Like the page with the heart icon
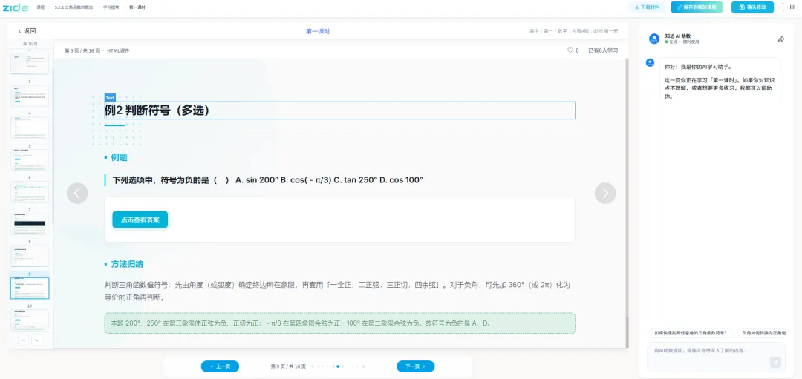 pos(570,50)
